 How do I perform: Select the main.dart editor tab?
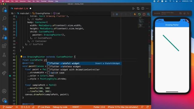click(21, 8)
